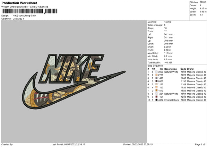Click the Width value 5.83 in
The width and height of the screenshot is (208, 147).
click(x=203, y=12)
